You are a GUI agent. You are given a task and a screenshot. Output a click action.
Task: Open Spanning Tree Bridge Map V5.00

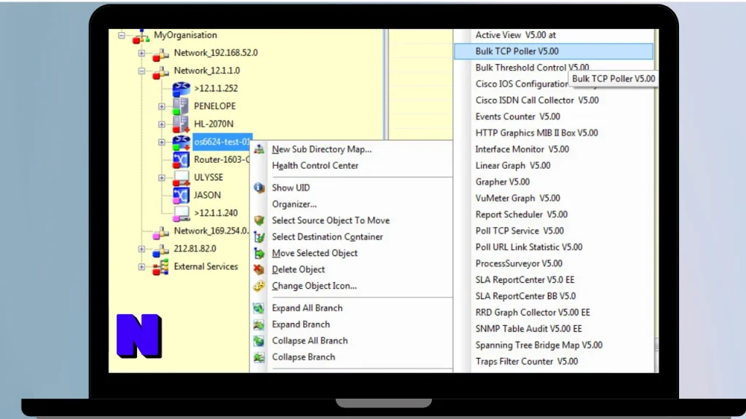click(554, 346)
